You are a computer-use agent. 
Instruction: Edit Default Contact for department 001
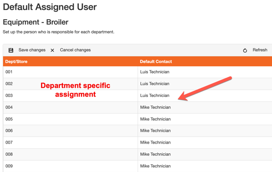coord(205,72)
